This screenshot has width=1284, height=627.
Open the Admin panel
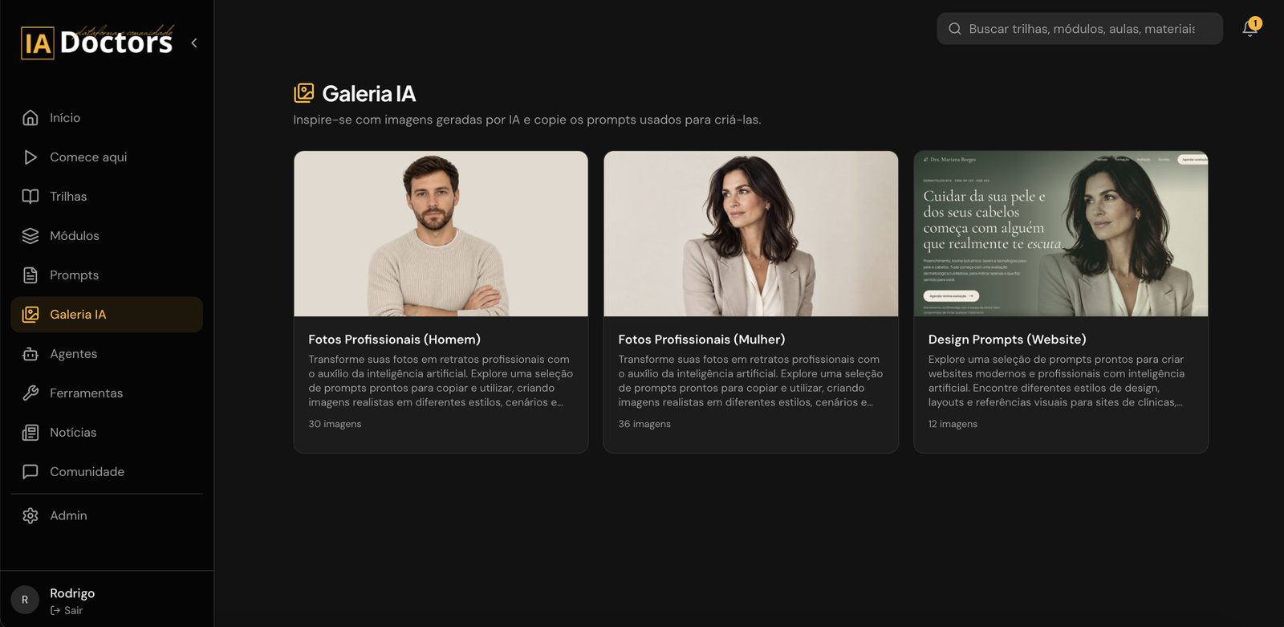[107, 515]
